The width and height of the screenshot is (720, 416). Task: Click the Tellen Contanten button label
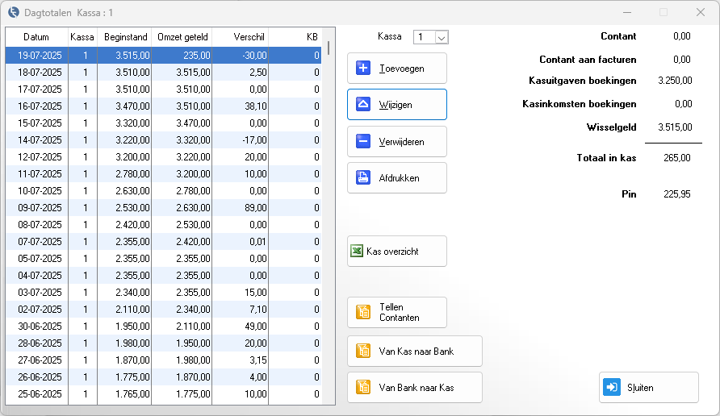coord(399,312)
